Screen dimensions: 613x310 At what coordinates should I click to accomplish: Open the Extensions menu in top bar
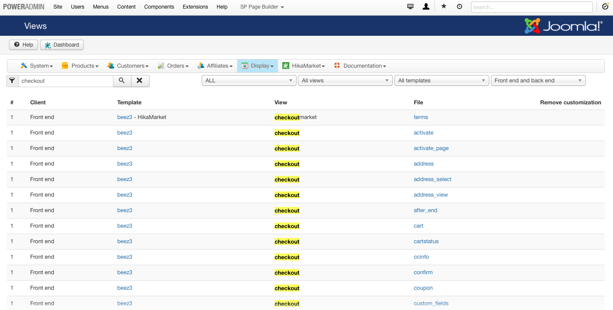pyautogui.click(x=195, y=7)
